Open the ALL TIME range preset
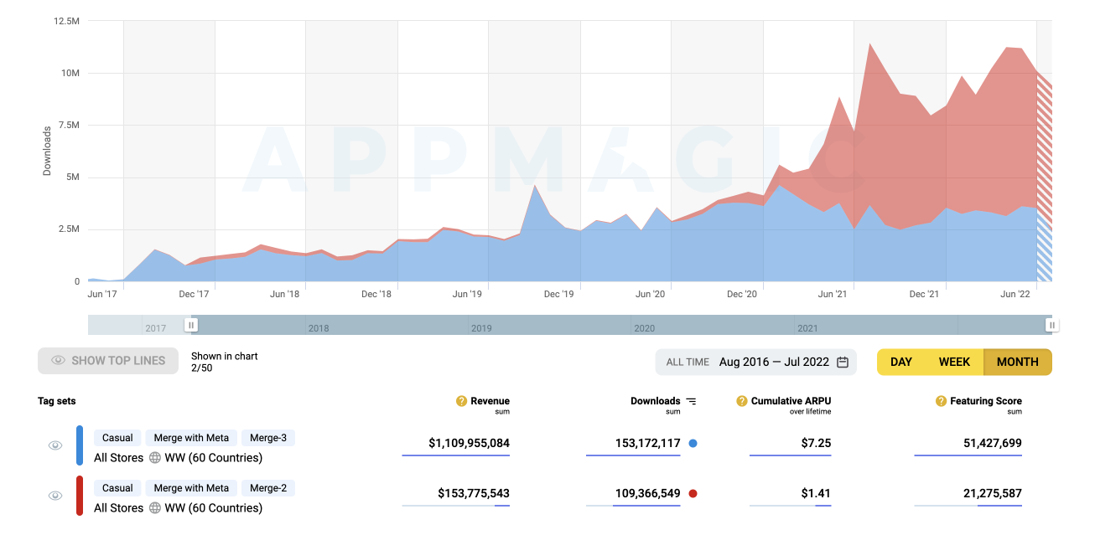 click(x=688, y=362)
